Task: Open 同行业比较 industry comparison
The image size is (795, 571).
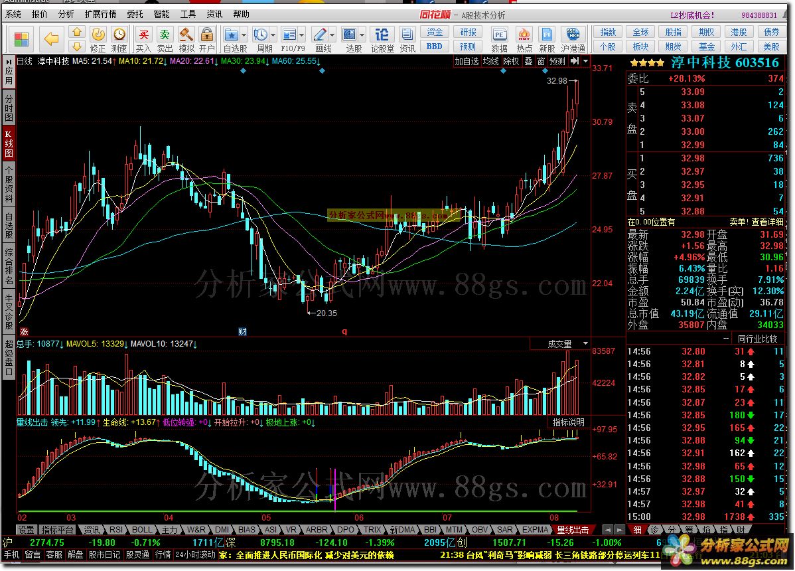Action: pyautogui.click(x=757, y=339)
